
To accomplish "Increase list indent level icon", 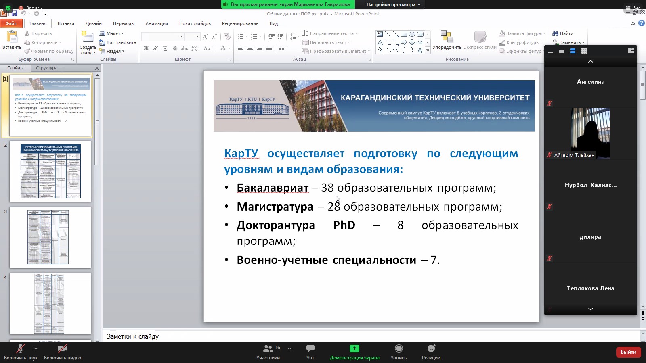I will click(x=281, y=37).
